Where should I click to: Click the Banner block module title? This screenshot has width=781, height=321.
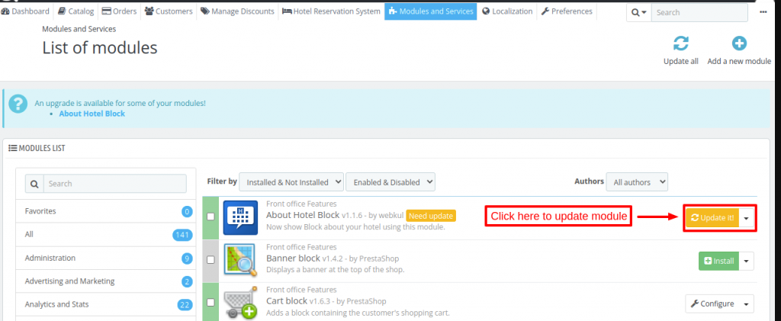click(293, 258)
